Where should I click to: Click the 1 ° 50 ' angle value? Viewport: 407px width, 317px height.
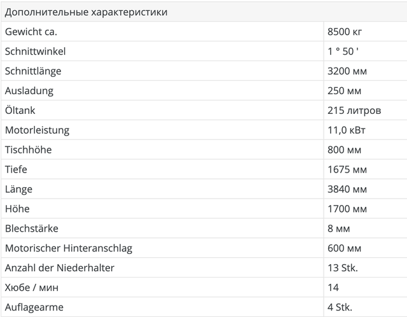point(345,52)
